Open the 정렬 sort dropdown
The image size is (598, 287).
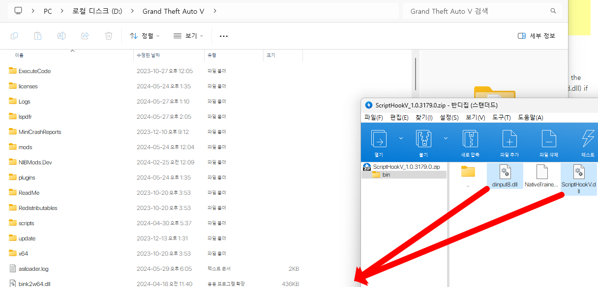pyautogui.click(x=145, y=36)
